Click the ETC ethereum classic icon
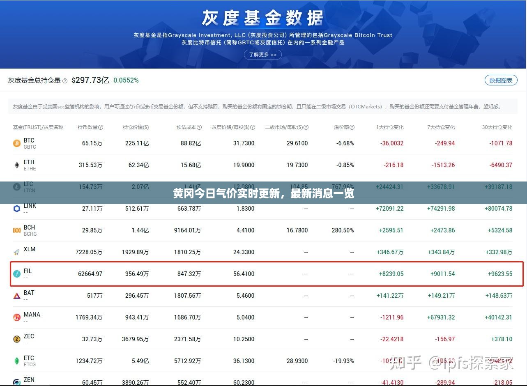 point(17,361)
